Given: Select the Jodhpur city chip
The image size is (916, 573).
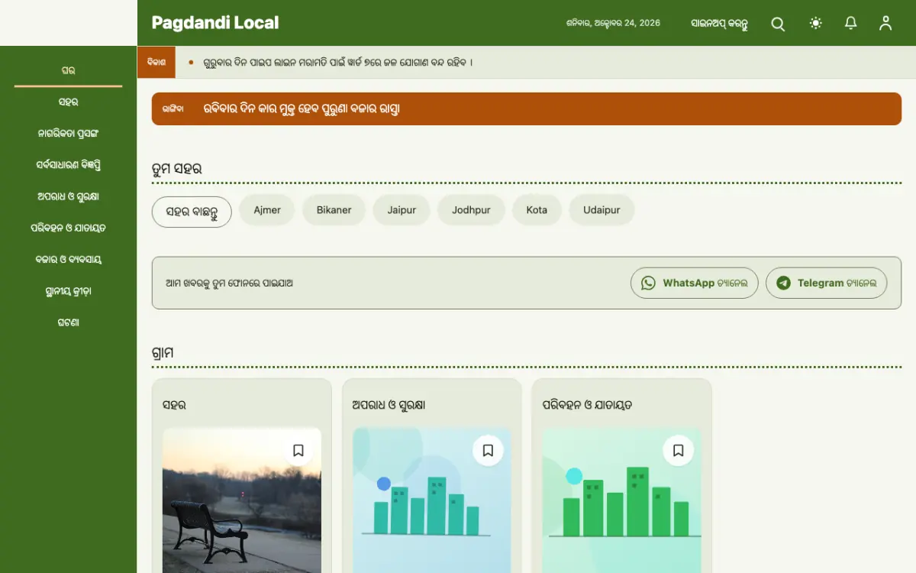Looking at the screenshot, I should tap(471, 210).
